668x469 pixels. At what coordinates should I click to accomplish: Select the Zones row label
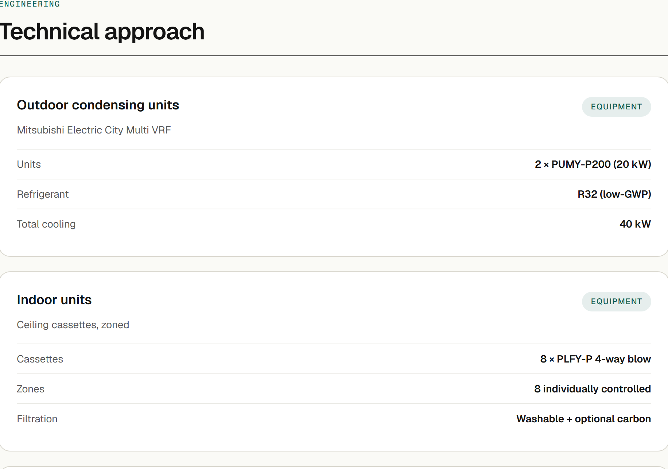(x=31, y=389)
